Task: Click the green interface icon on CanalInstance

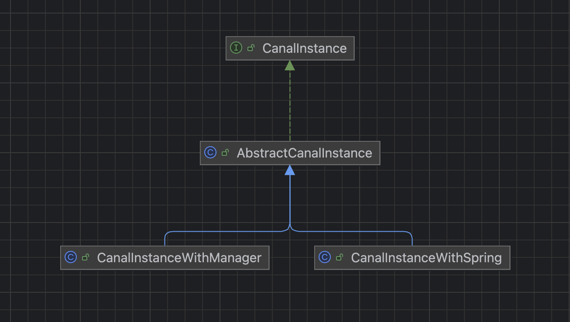Action: (236, 48)
